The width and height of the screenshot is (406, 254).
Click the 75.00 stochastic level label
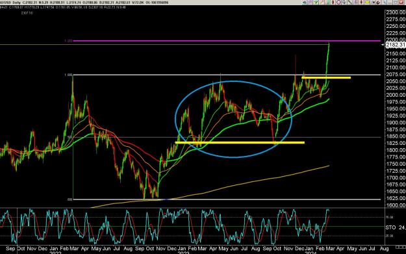tap(390, 217)
